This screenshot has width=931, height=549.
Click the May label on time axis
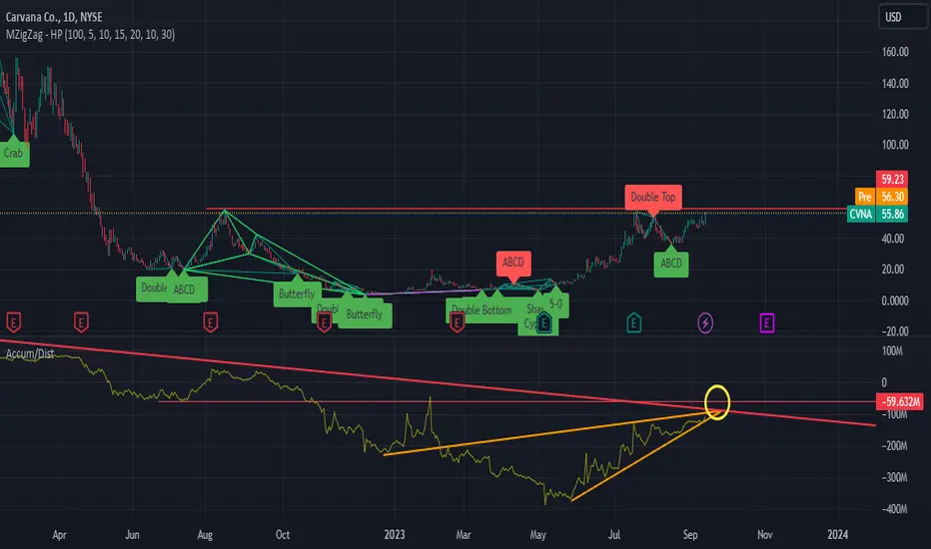(538, 535)
